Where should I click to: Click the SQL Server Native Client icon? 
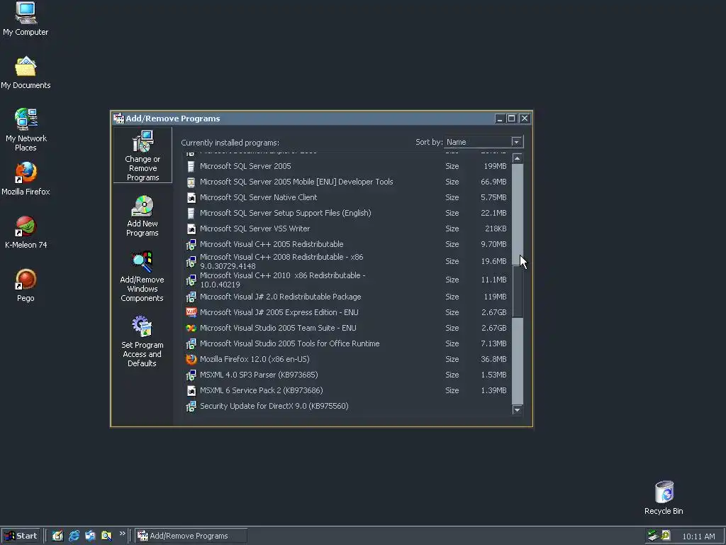[191, 197]
